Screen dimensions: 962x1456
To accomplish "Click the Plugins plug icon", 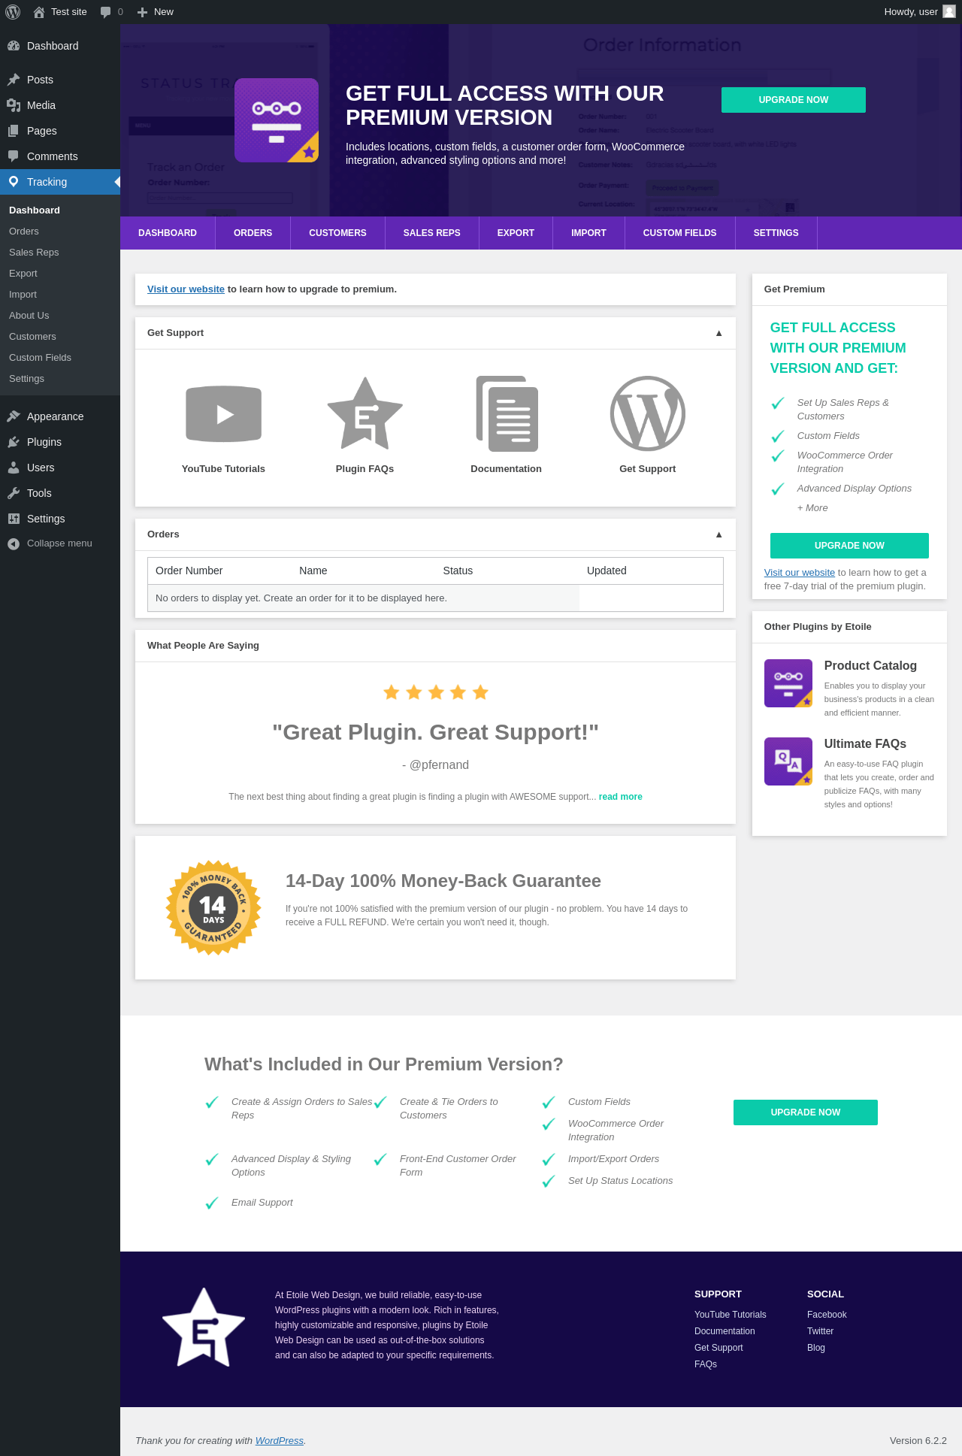I will pyautogui.click(x=14, y=442).
